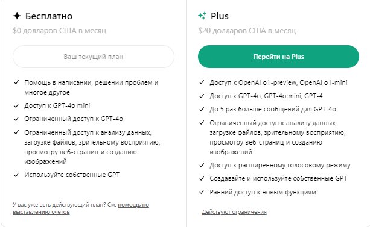The width and height of the screenshot is (370, 227).
Task: Click the checkmark beside расширенному голосовому режиму
Action: tap(202, 166)
